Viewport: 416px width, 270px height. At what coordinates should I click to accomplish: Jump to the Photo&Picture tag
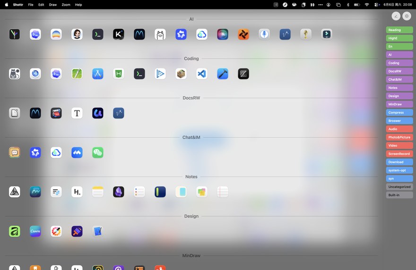pyautogui.click(x=399, y=137)
